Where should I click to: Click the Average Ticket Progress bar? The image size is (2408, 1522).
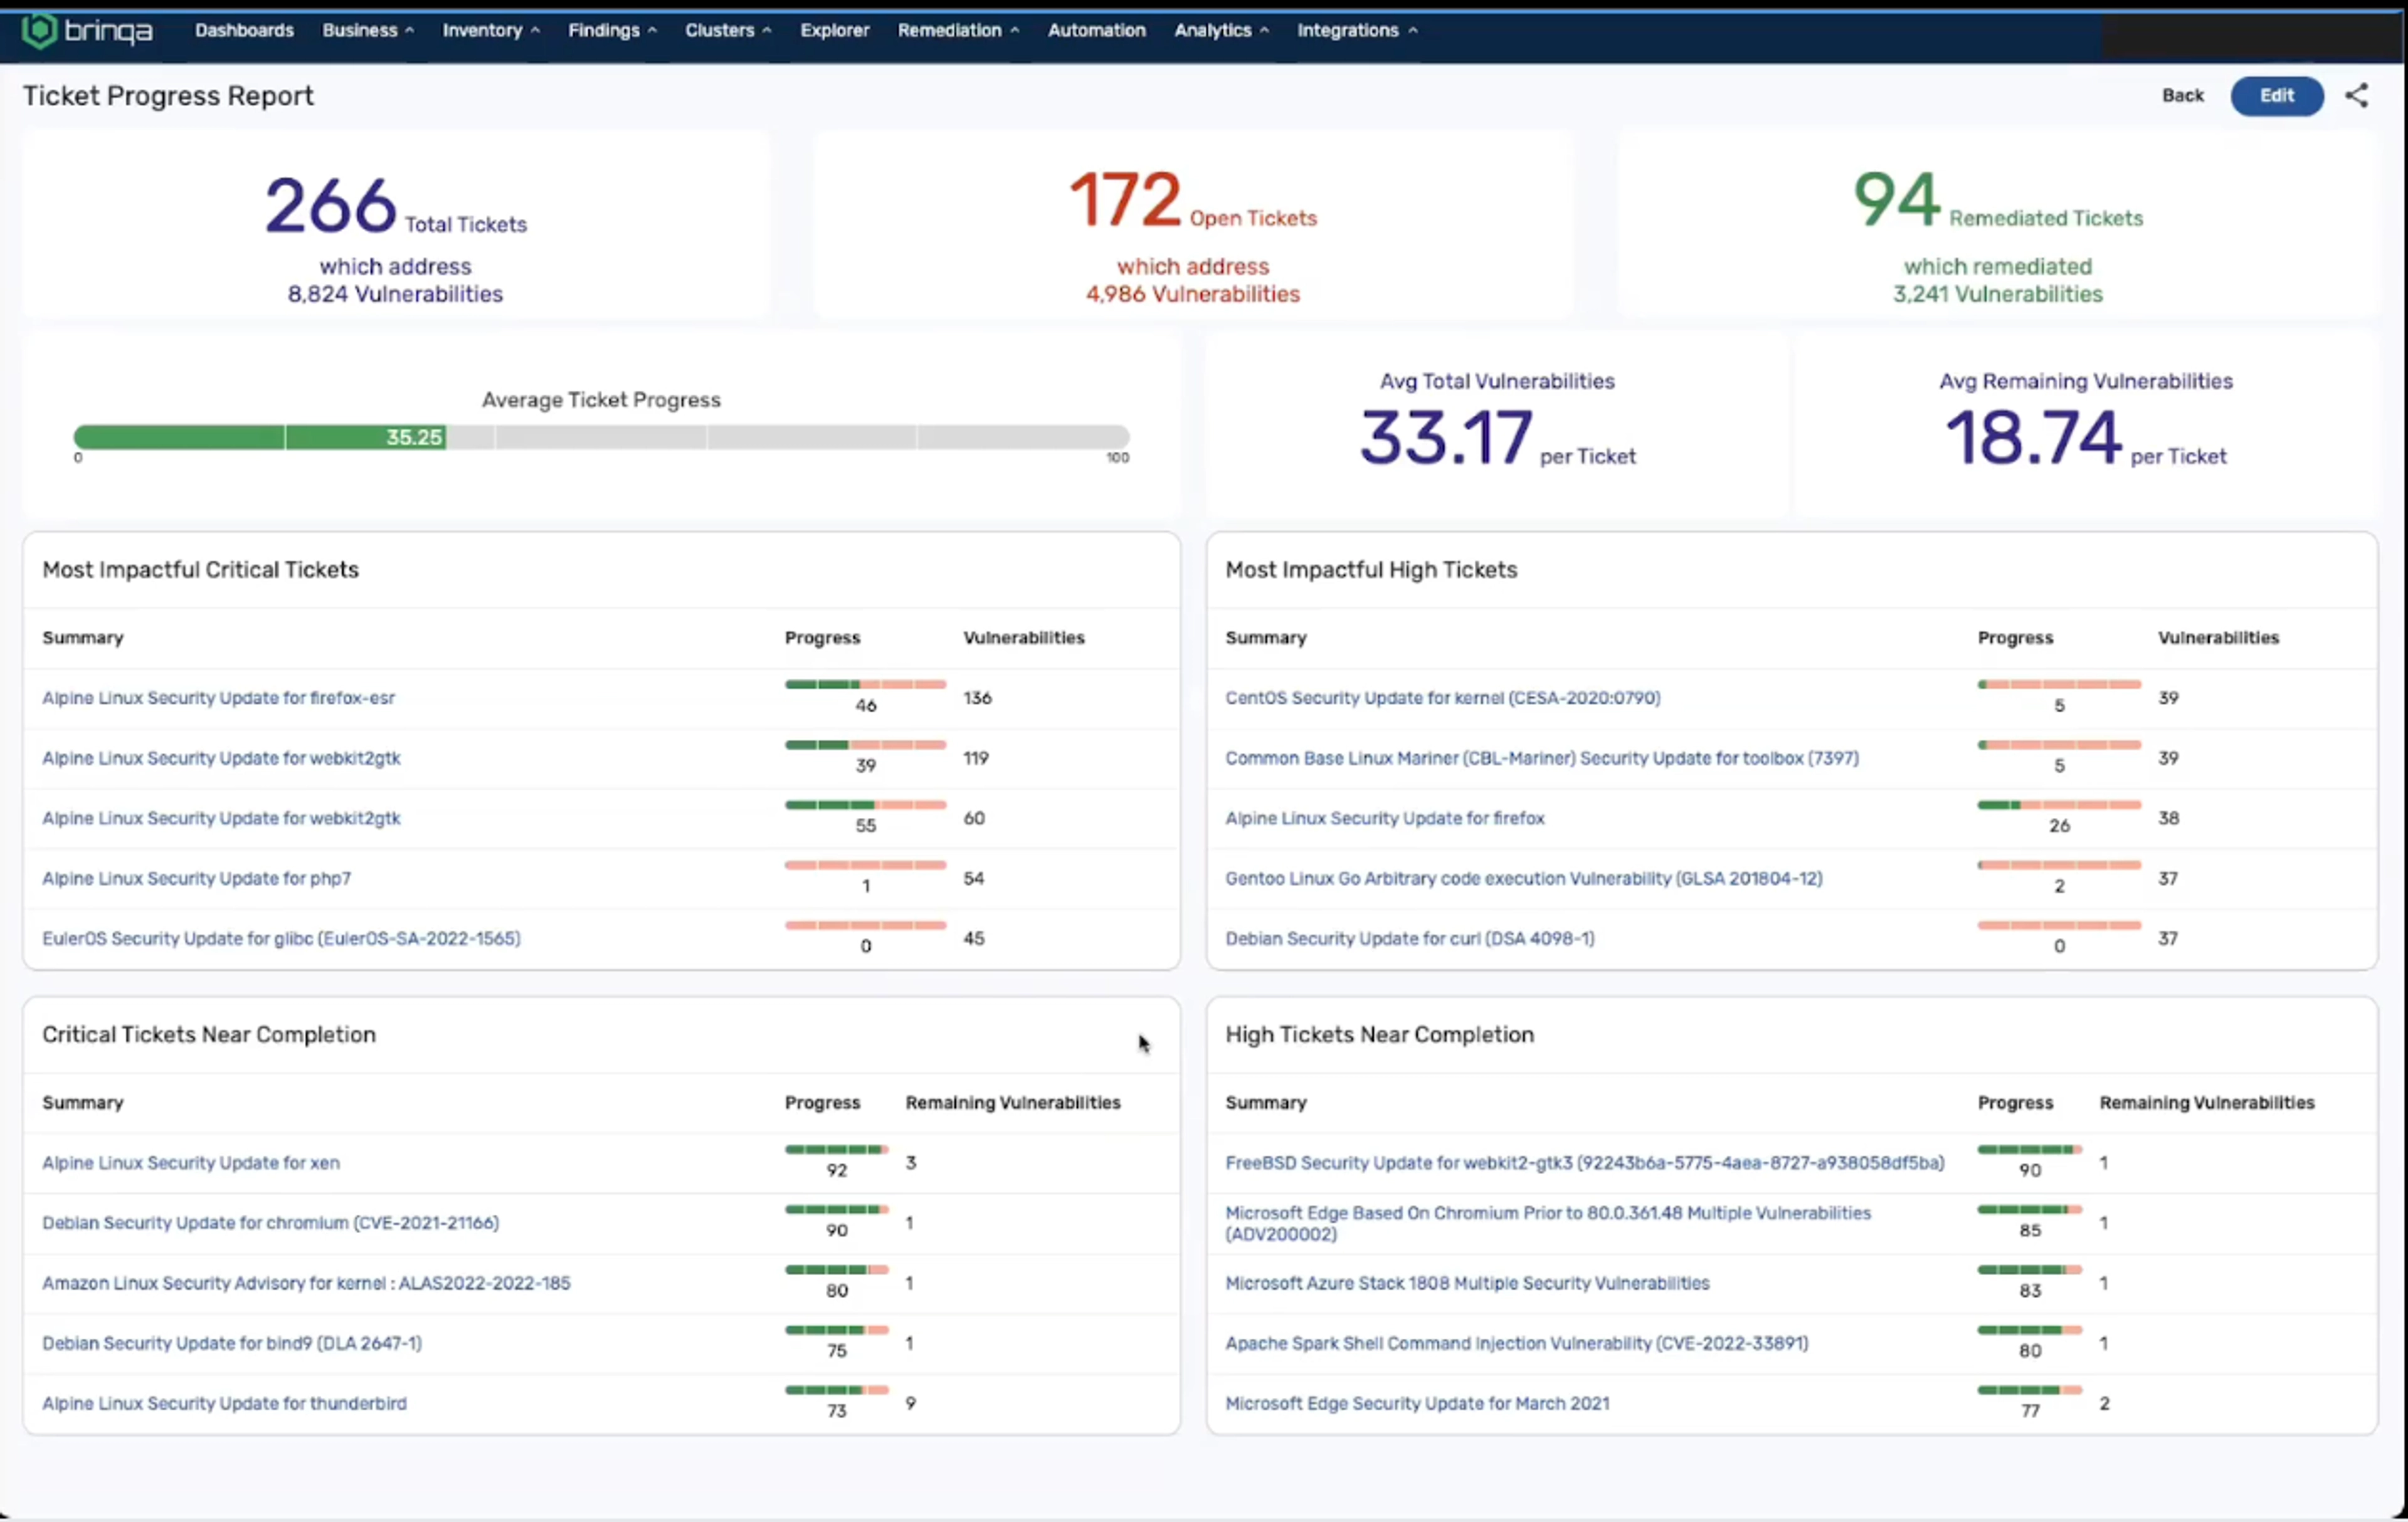pyautogui.click(x=601, y=438)
